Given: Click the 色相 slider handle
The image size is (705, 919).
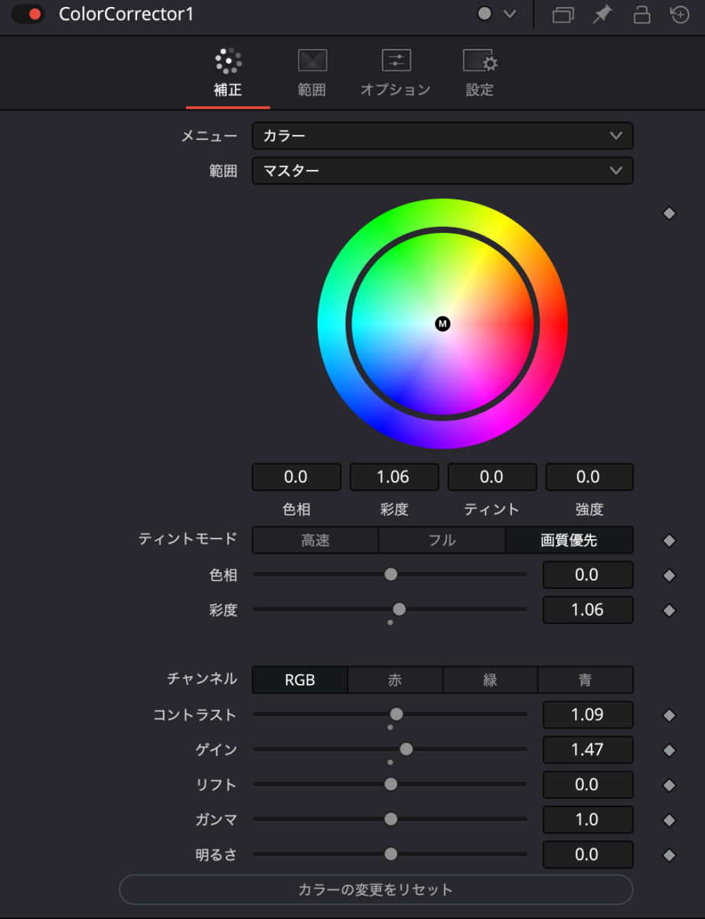Looking at the screenshot, I should [390, 574].
